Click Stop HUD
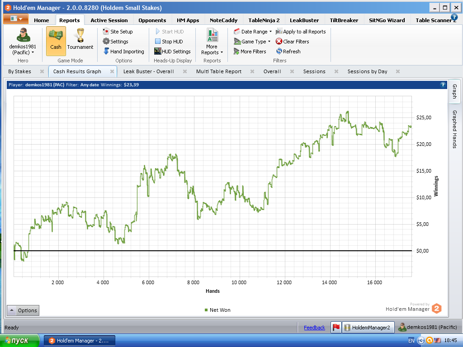 coord(169,42)
